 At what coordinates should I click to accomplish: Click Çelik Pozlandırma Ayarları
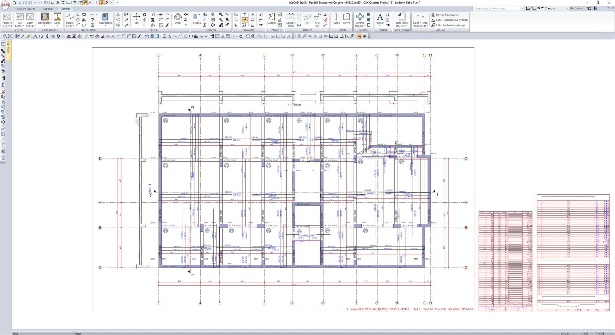tap(449, 20)
